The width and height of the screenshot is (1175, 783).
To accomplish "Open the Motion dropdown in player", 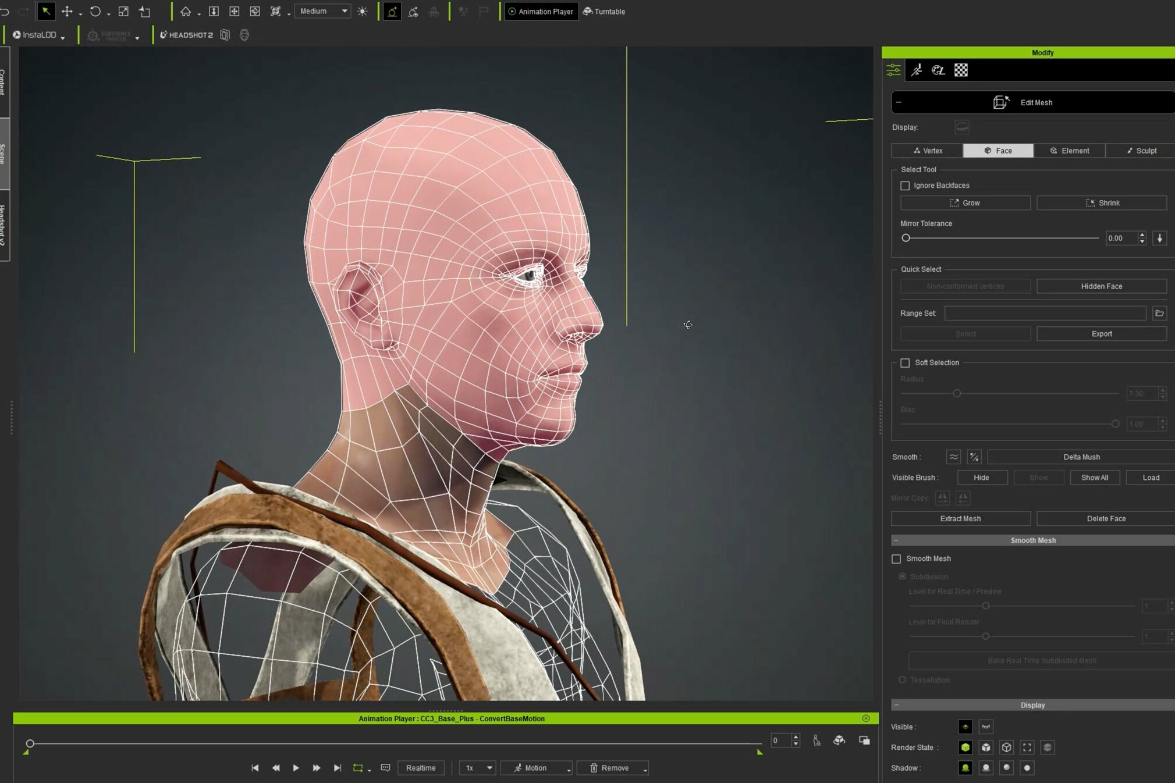I will 536,768.
